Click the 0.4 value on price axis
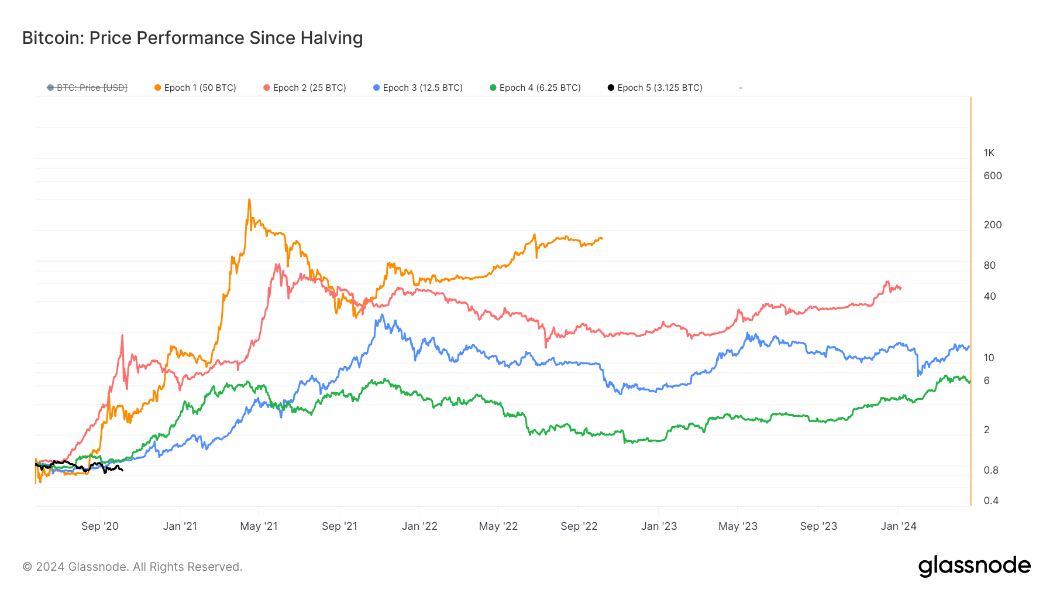The height and width of the screenshot is (593, 1053). [991, 501]
